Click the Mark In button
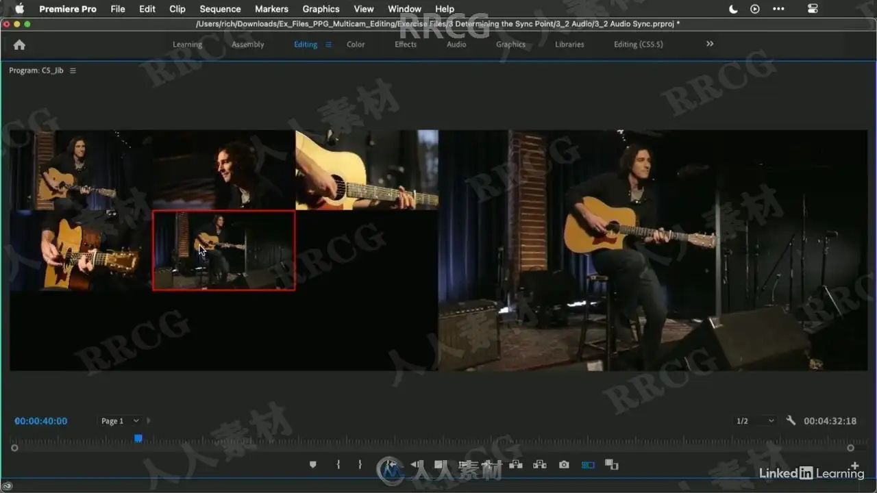The width and height of the screenshot is (877, 493). point(338,465)
